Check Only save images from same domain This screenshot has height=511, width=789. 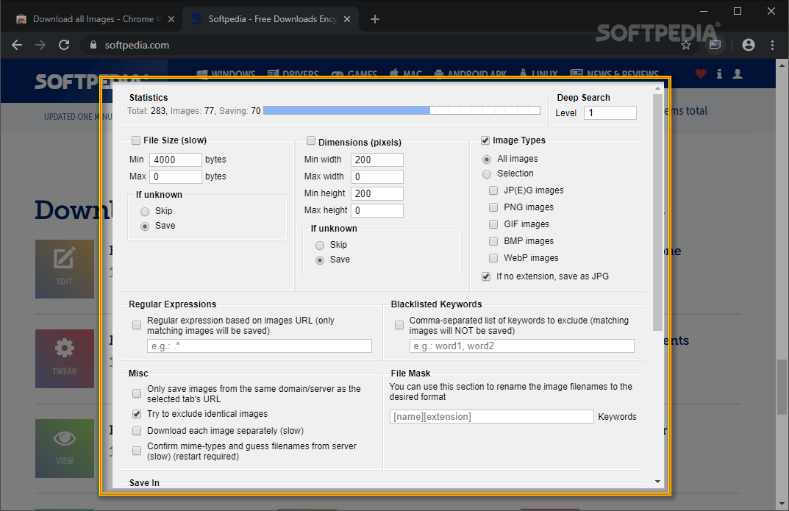point(137,393)
